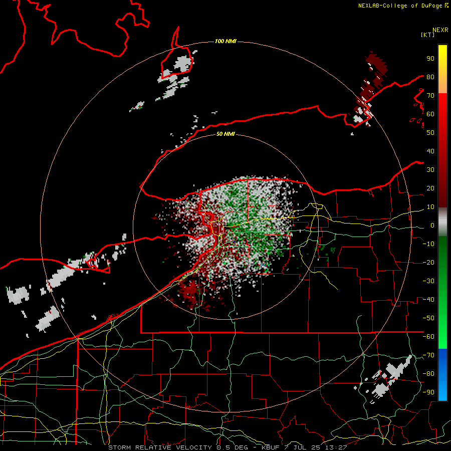
Task: Click the -90 value on the velocity scale
Action: [428, 392]
